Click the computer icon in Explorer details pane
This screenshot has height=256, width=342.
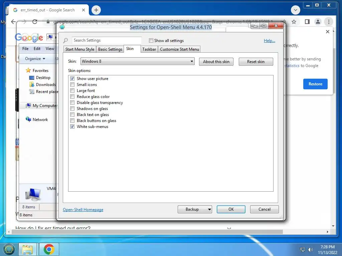tap(33, 194)
